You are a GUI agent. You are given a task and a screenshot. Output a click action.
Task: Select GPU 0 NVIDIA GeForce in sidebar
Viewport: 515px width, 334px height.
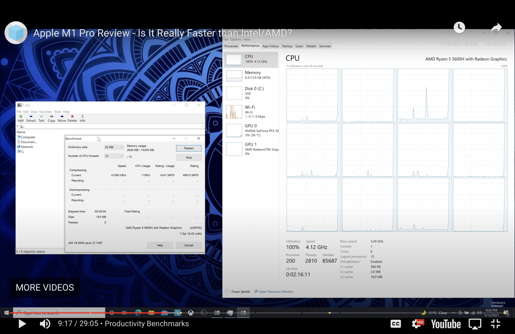251,130
